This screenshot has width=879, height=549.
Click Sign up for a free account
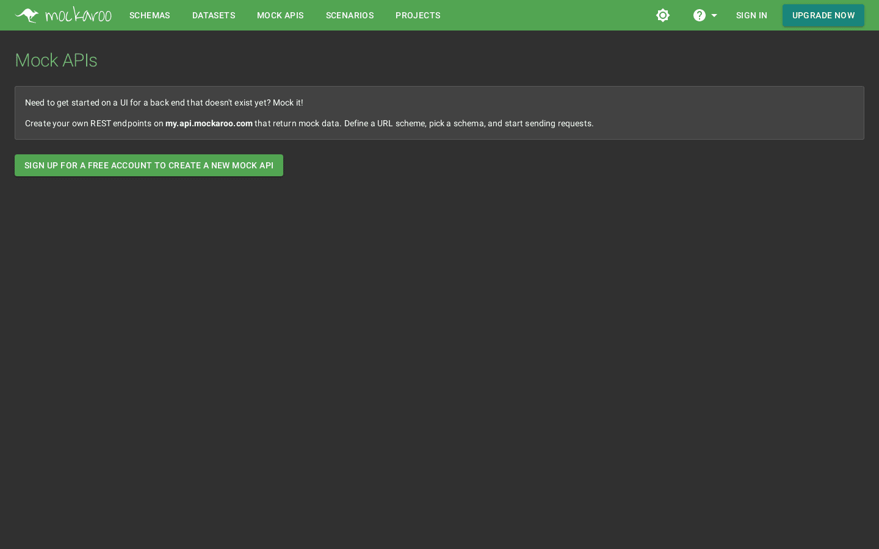click(x=149, y=165)
